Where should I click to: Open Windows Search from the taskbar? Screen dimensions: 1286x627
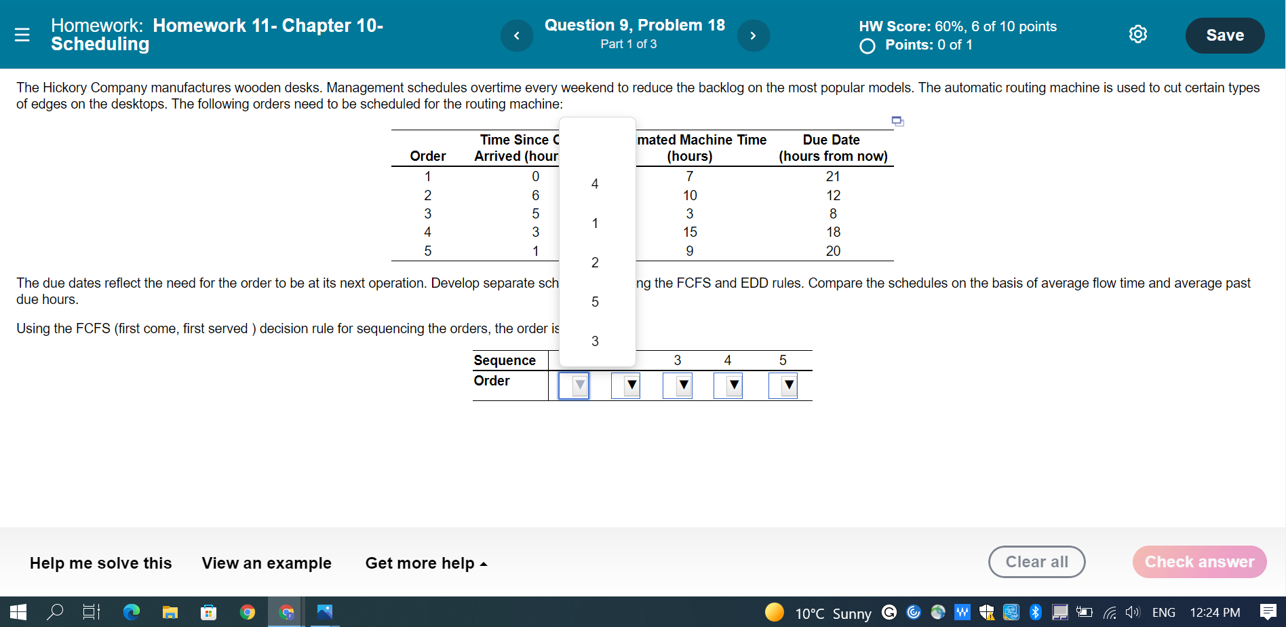click(x=55, y=613)
